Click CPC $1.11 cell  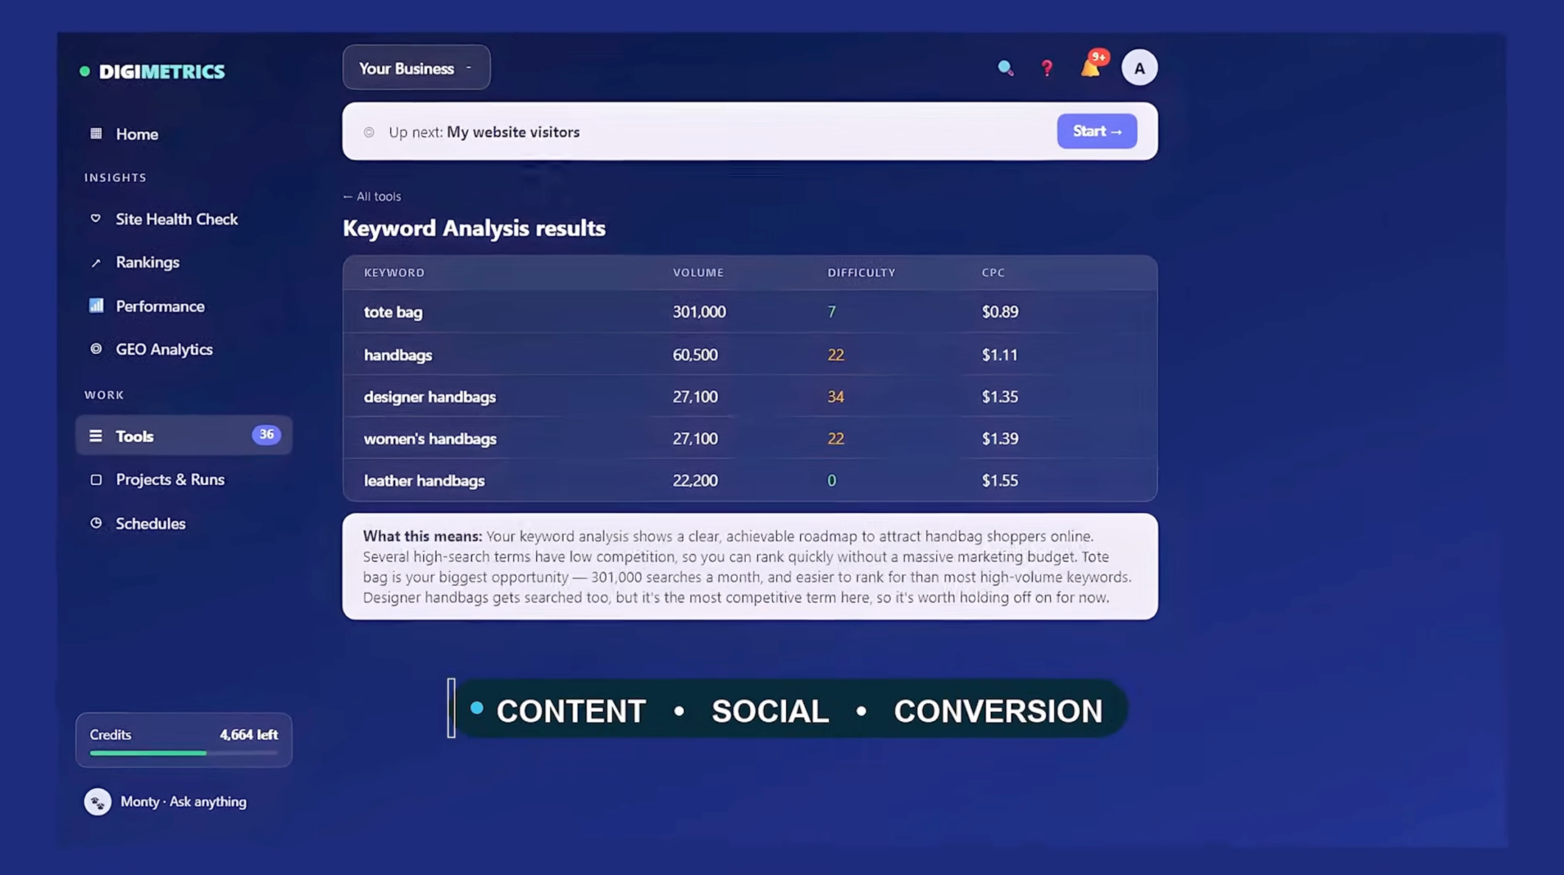999,355
